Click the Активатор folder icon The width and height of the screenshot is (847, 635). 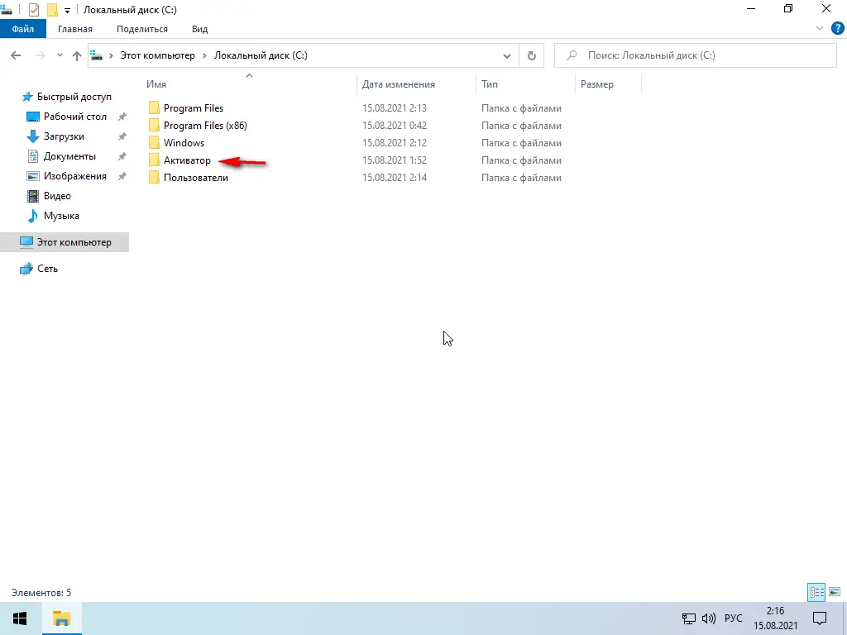pos(154,160)
